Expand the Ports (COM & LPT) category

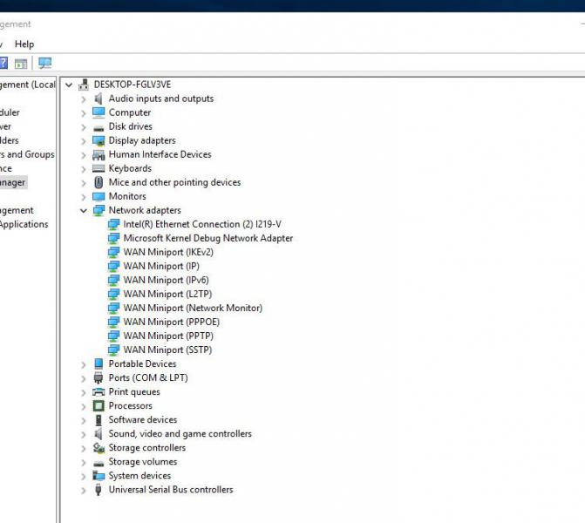coord(84,377)
